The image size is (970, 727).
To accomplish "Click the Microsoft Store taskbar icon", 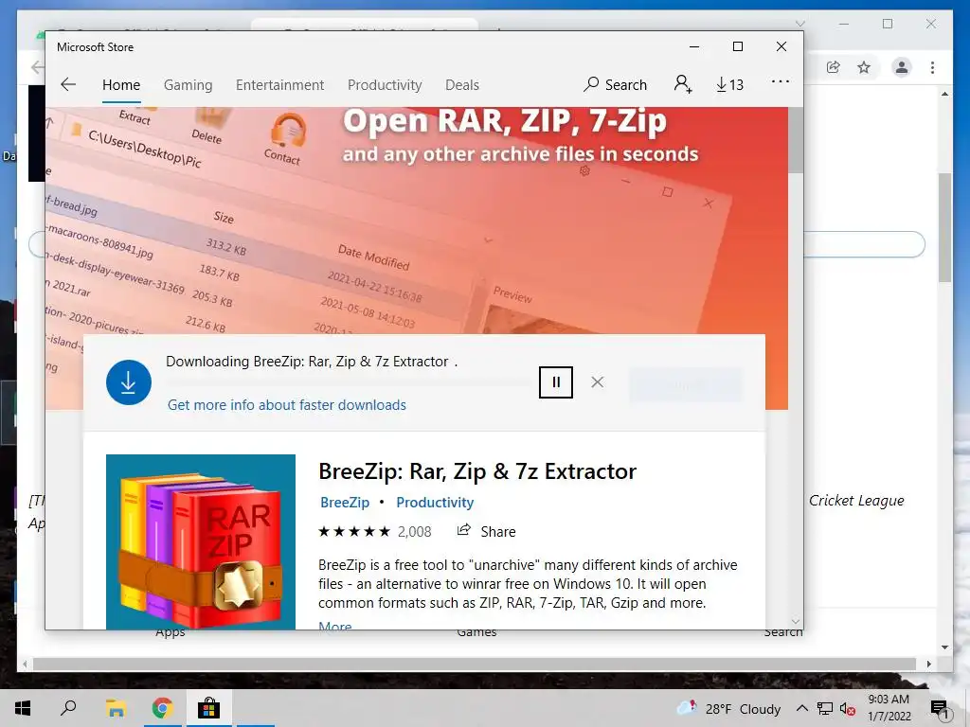I will click(x=208, y=708).
